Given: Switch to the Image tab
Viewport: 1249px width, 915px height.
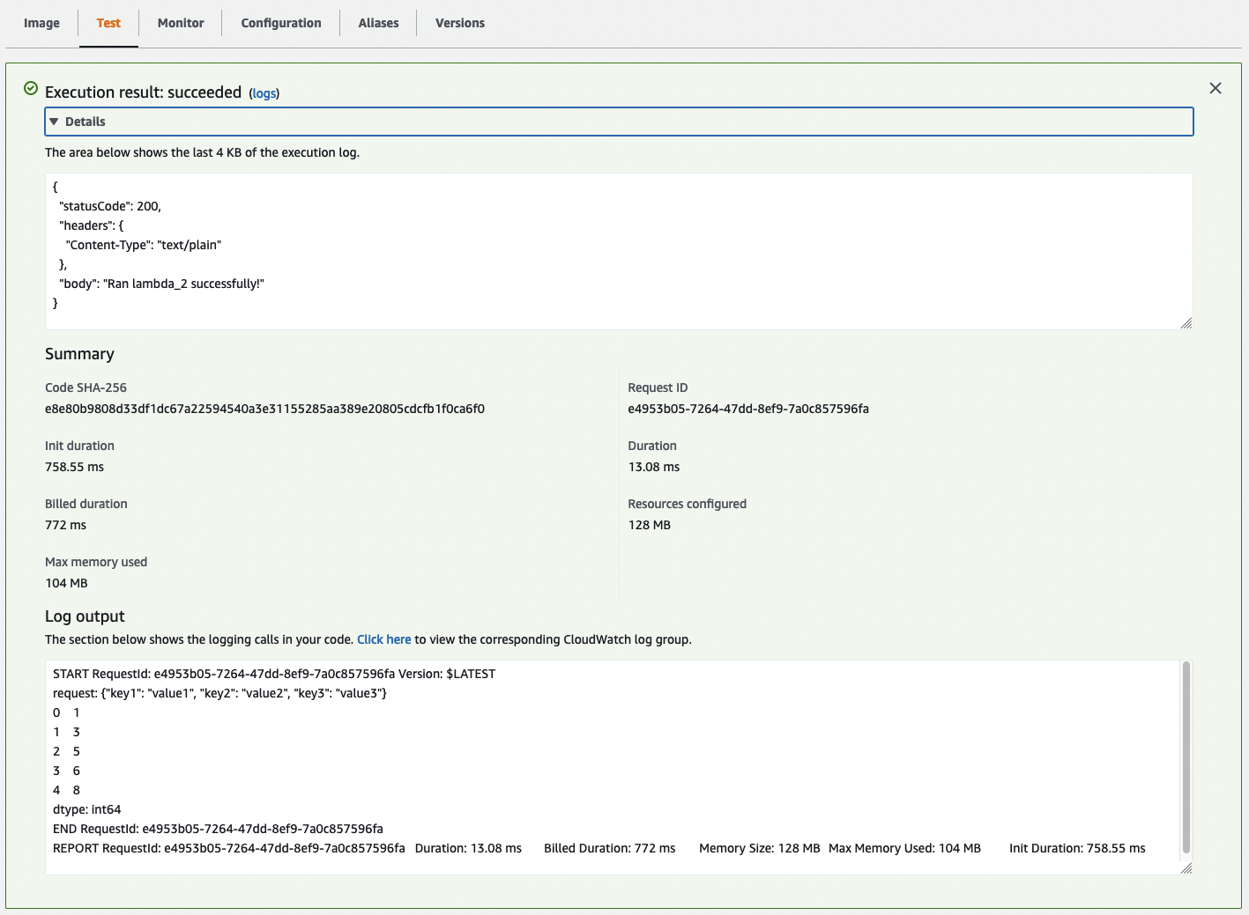Looking at the screenshot, I should 41,23.
